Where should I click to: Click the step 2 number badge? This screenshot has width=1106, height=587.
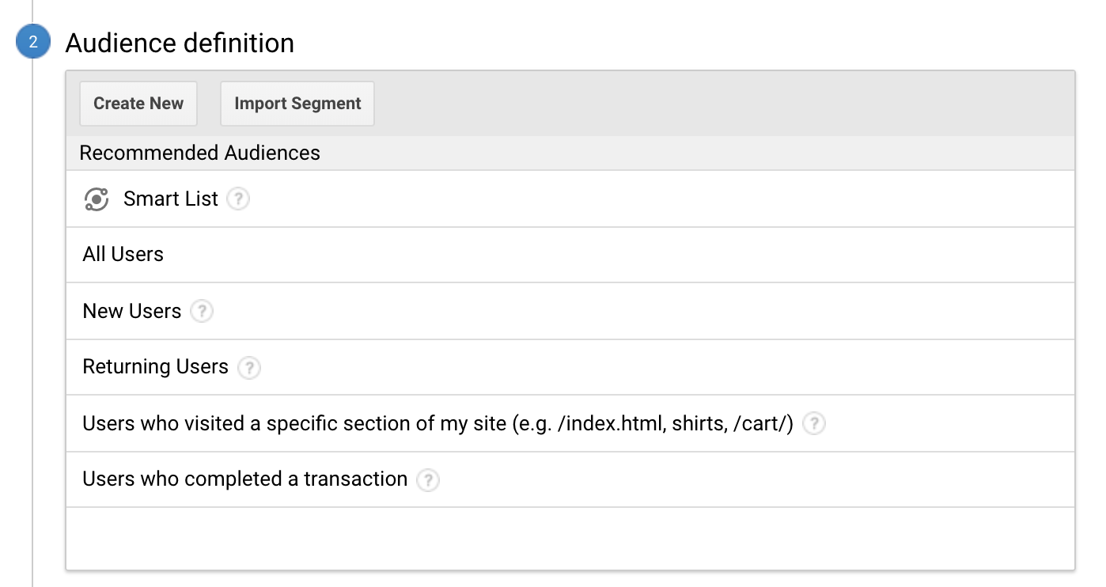click(32, 43)
